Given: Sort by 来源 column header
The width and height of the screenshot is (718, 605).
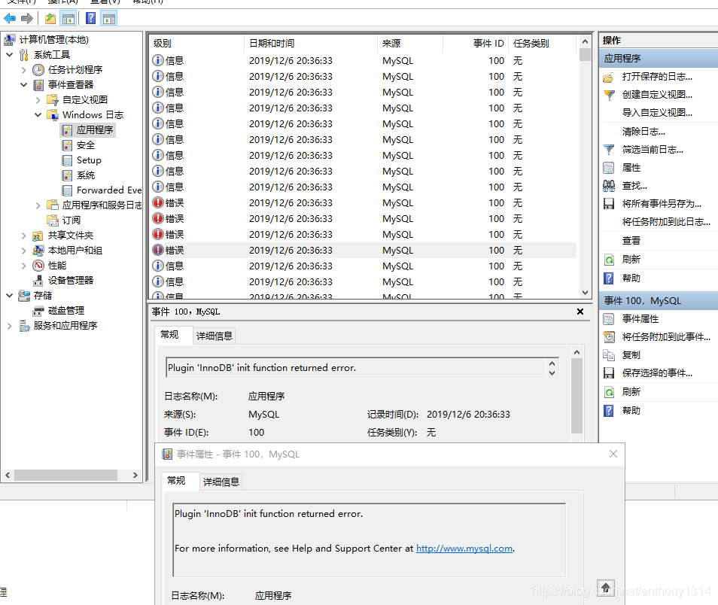Looking at the screenshot, I should 410,44.
